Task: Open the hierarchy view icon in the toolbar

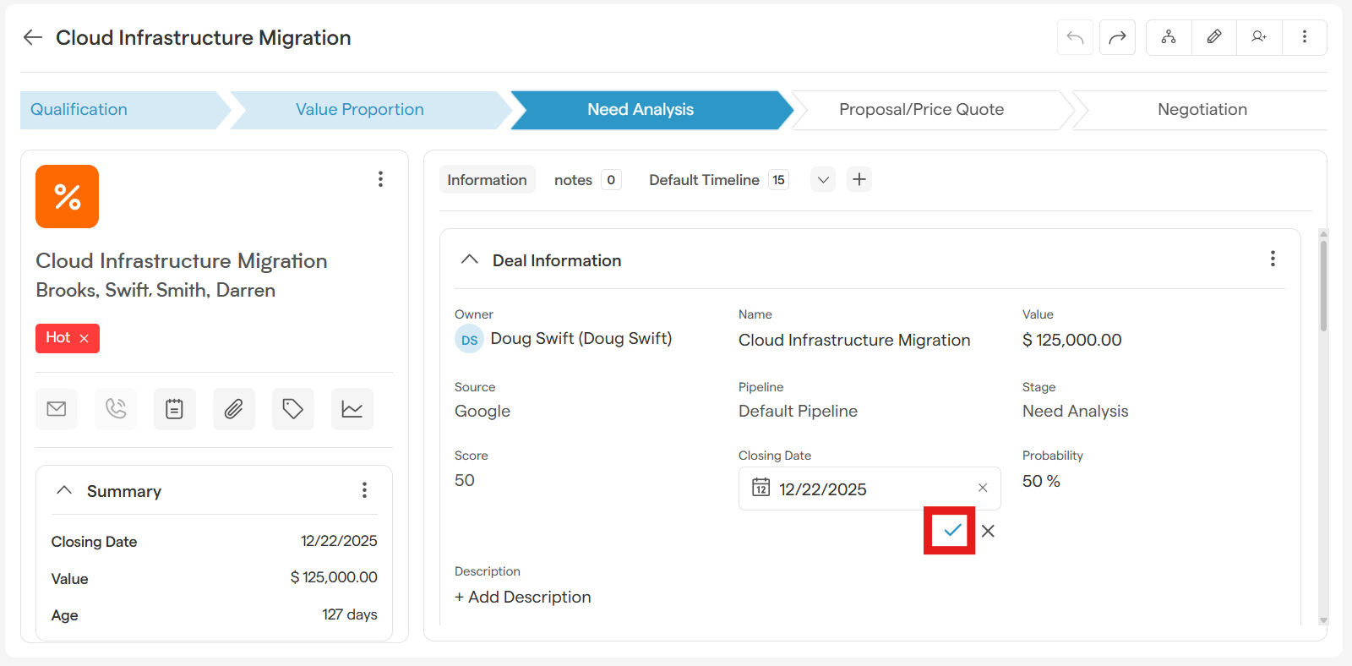Action: 1169,37
